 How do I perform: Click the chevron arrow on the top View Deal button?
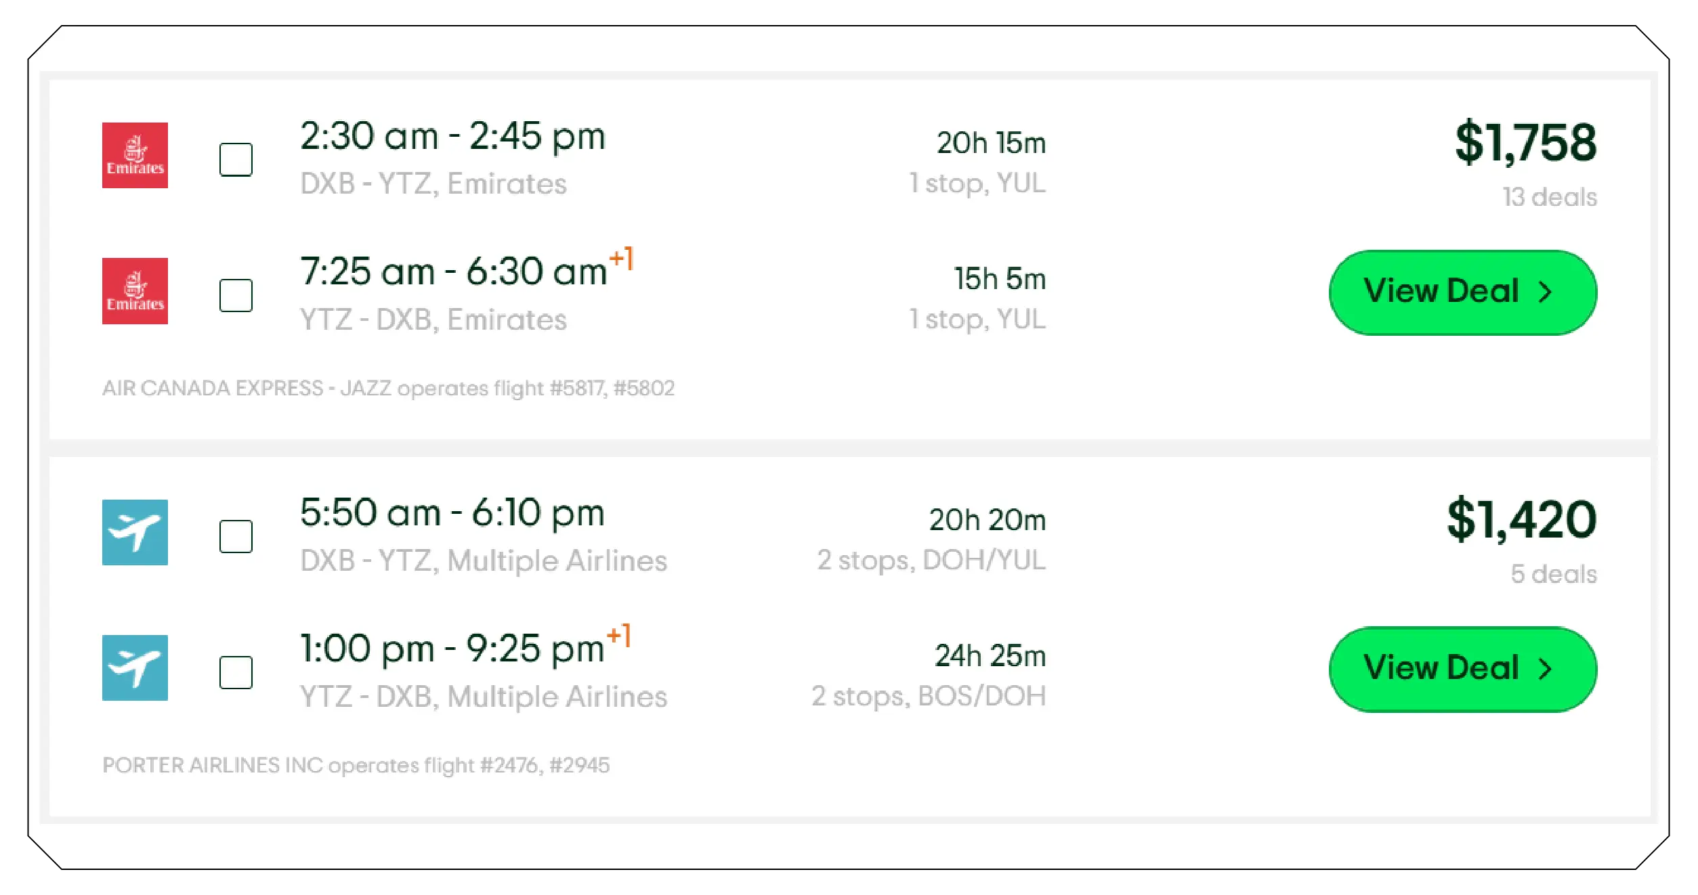[1546, 292]
